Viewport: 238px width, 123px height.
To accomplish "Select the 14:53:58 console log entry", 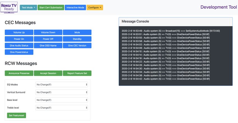I will click(165, 41).
